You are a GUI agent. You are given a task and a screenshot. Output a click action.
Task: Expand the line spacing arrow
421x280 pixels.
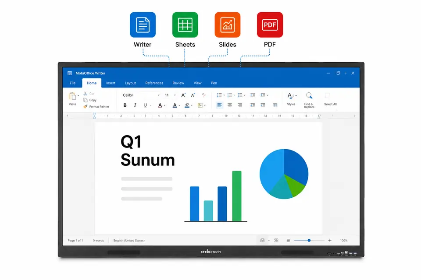coord(268,95)
